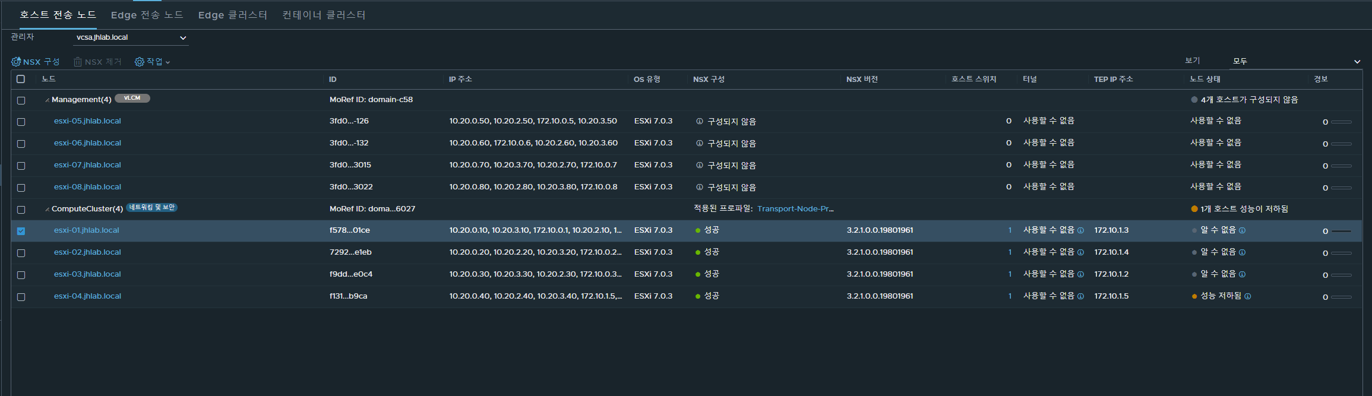This screenshot has width=1372, height=396.
Task: Open the 작업 actions dropdown menu
Action: 153,62
